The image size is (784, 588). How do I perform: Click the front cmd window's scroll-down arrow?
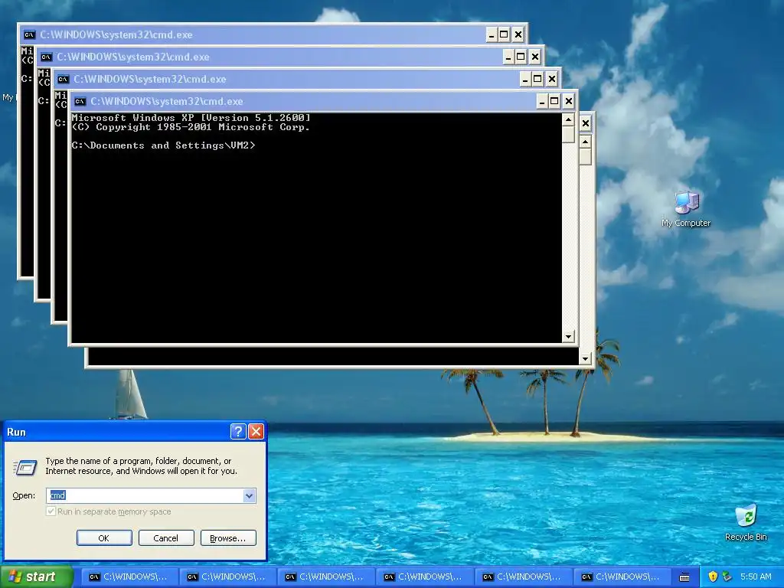(x=568, y=337)
